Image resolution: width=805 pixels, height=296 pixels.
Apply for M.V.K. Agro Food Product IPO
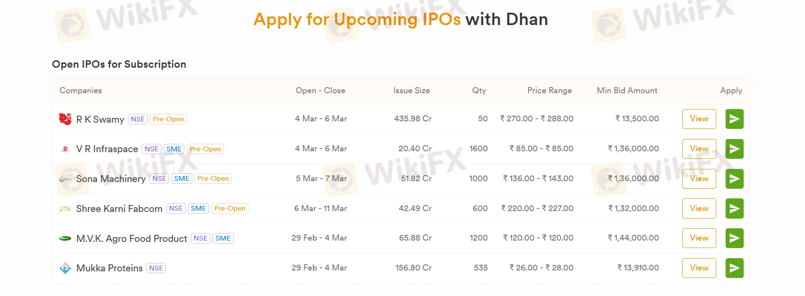[734, 238]
